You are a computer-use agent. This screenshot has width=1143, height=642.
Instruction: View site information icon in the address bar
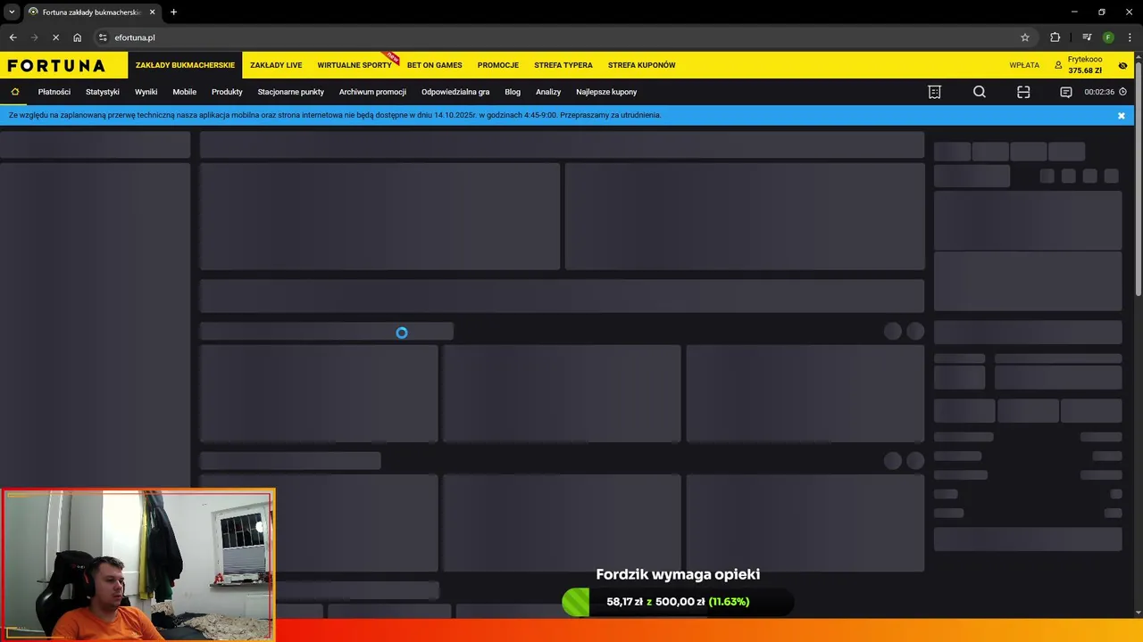(103, 37)
